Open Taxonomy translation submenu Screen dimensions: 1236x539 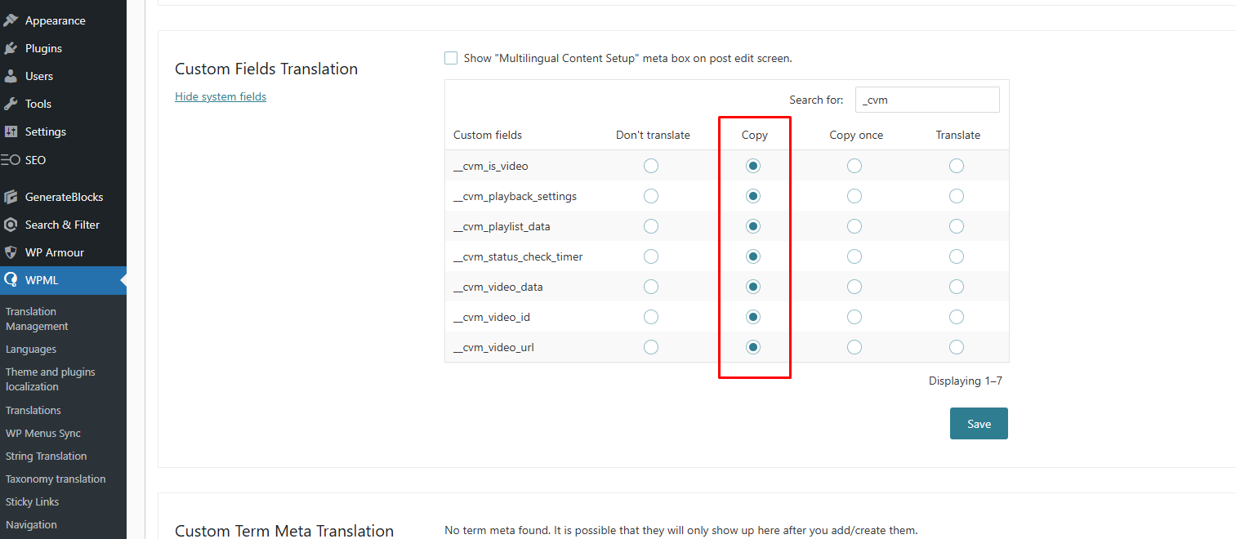pyautogui.click(x=56, y=479)
